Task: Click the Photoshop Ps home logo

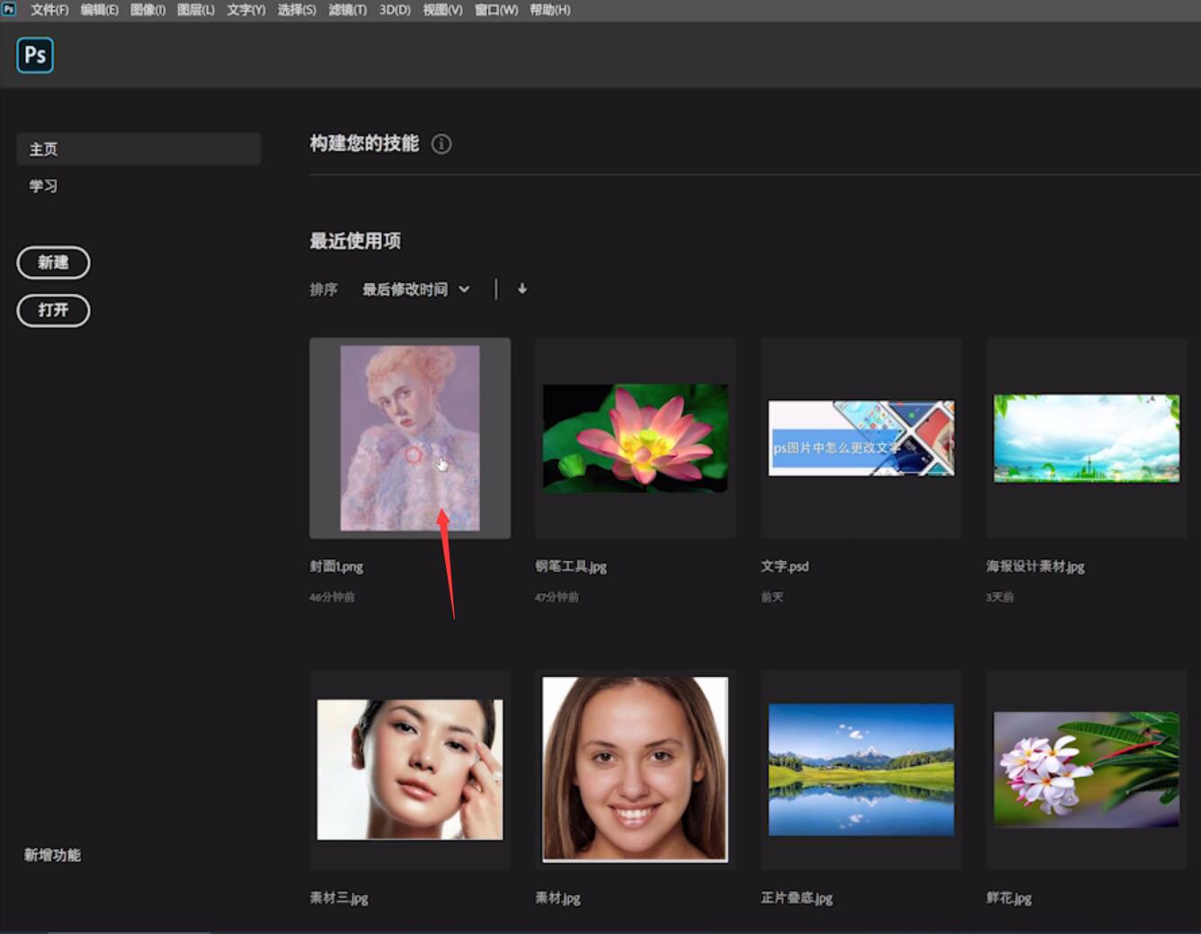Action: 35,56
